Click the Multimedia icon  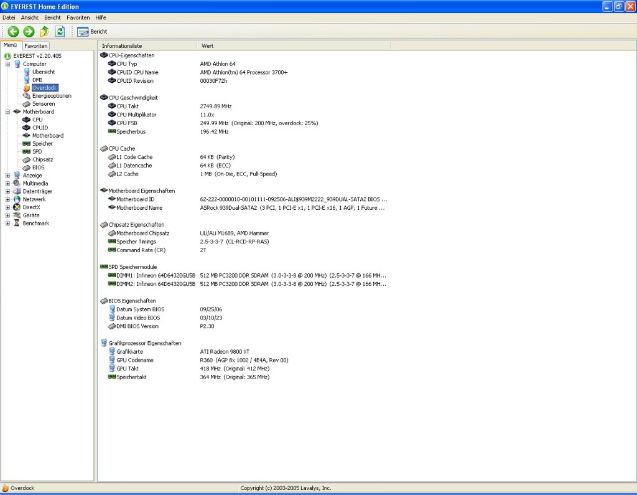17,184
